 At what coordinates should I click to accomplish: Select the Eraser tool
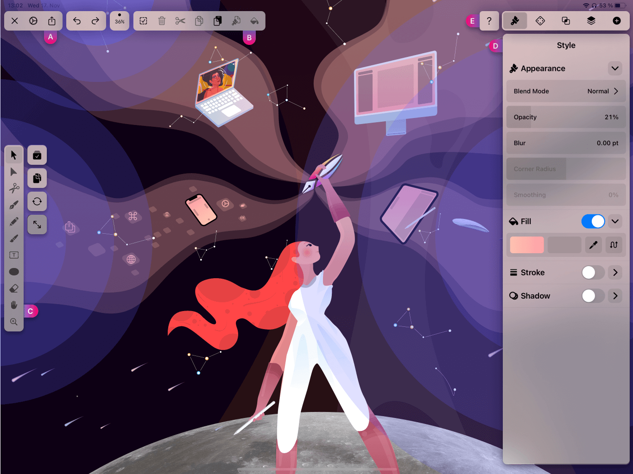click(x=14, y=288)
